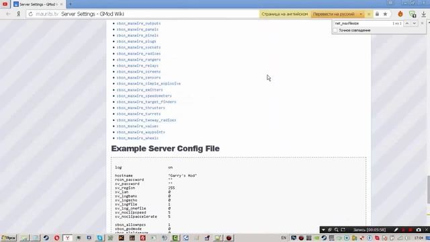430x242 pixels.
Task: Click the red Flash taskbar icon
Action: [x=143, y=238]
